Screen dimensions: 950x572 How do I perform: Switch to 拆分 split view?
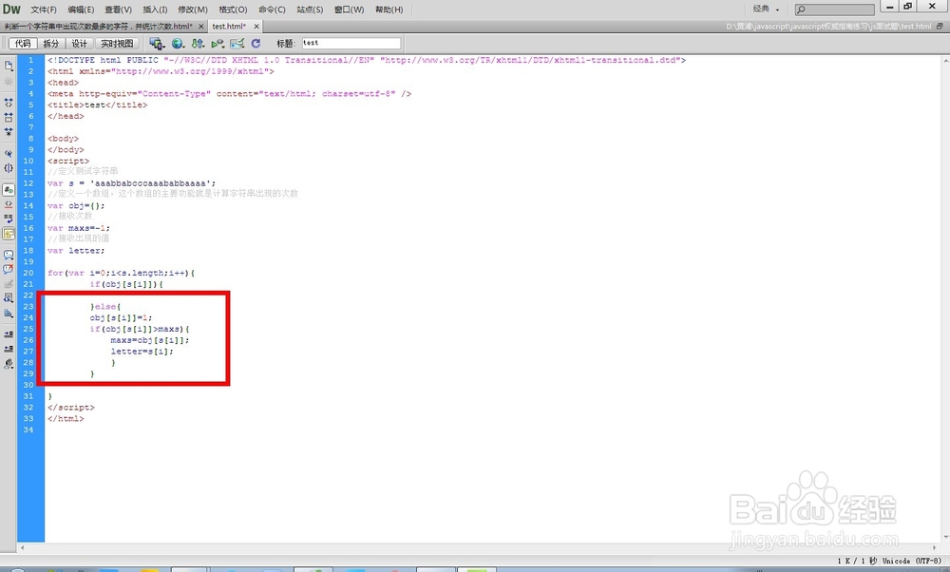51,44
